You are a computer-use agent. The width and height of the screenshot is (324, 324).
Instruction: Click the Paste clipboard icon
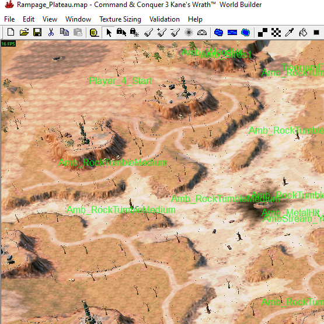coord(78,33)
